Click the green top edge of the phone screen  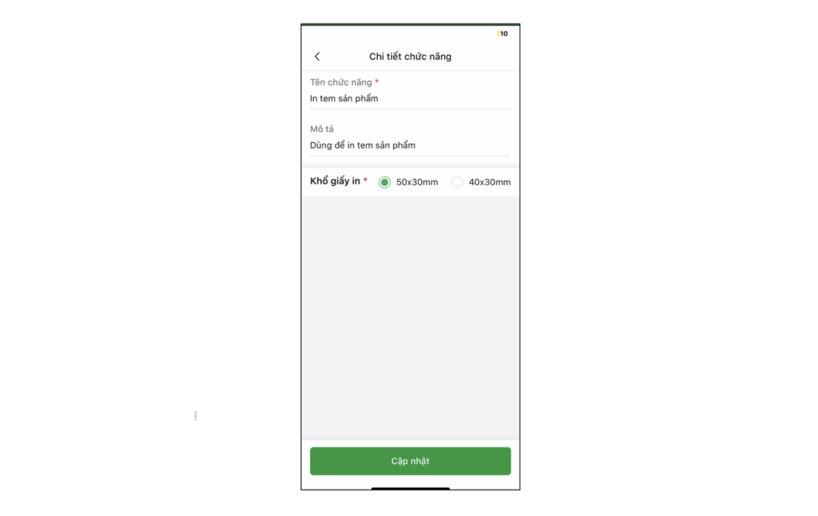pos(410,25)
